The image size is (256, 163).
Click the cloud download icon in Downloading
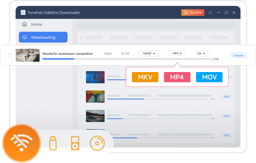tap(24, 37)
